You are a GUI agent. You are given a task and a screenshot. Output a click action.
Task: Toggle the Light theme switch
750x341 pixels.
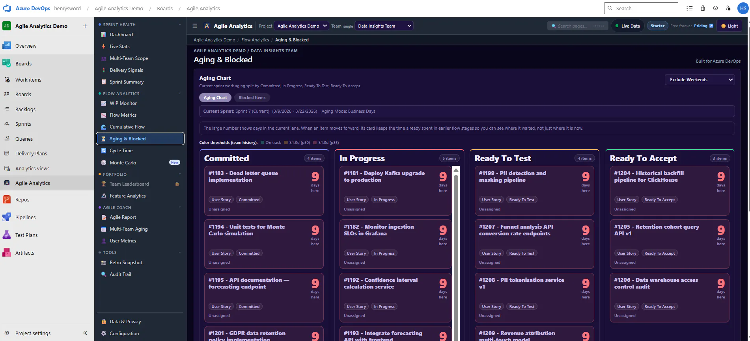pyautogui.click(x=729, y=26)
